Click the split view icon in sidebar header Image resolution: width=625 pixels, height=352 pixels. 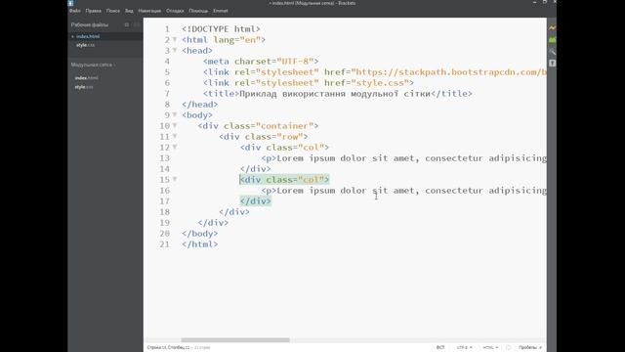(137, 24)
